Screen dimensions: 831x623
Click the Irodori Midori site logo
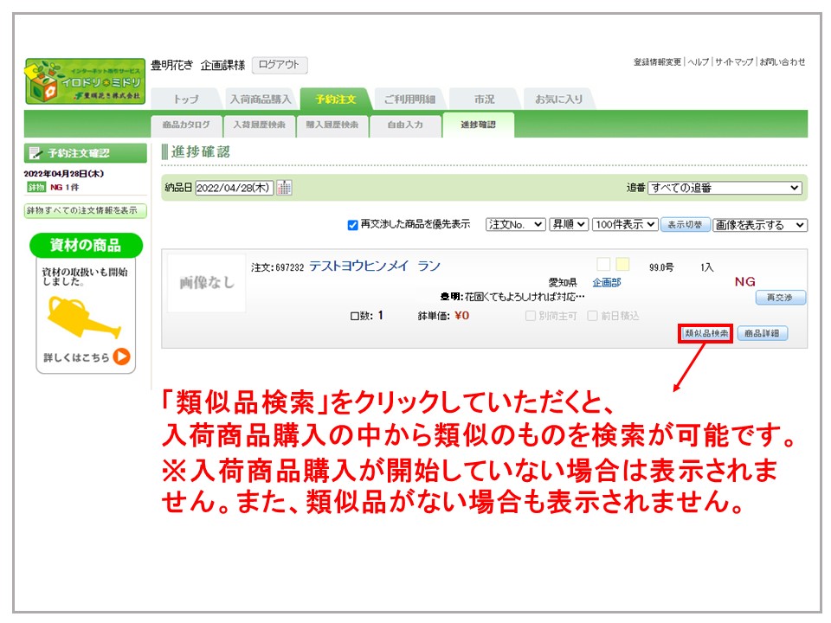(85, 81)
